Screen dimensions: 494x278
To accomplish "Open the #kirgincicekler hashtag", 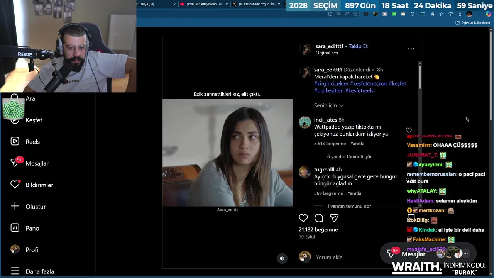I will (x=331, y=84).
